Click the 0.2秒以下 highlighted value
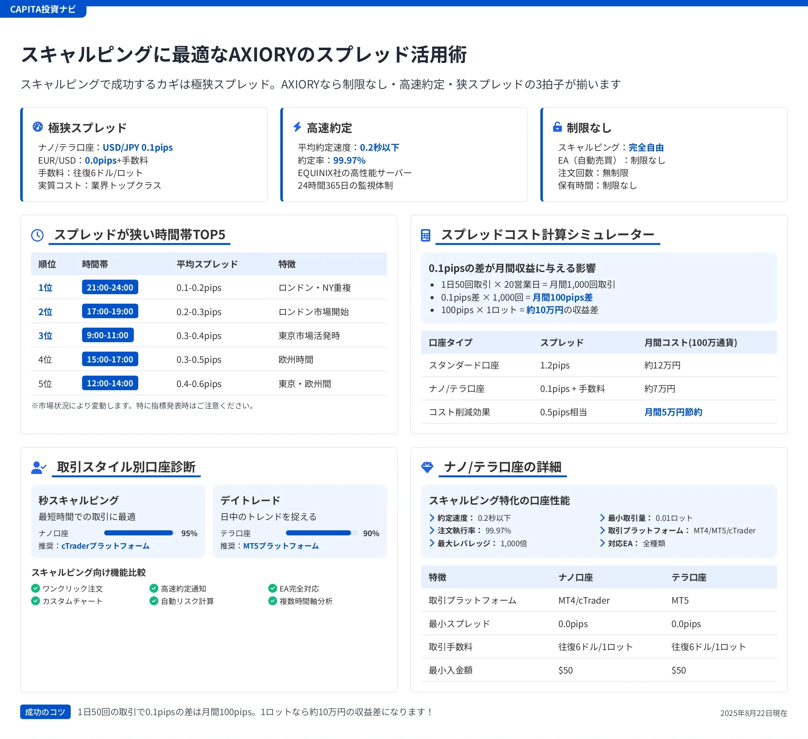This screenshot has height=739, width=808. pos(380,147)
